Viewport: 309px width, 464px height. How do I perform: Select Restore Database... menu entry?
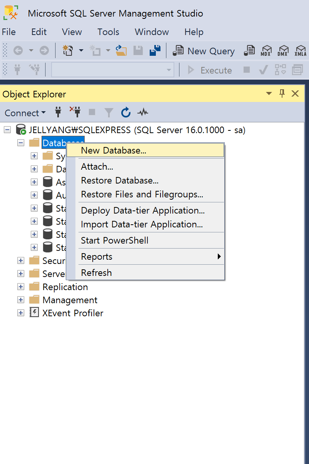tap(145, 180)
